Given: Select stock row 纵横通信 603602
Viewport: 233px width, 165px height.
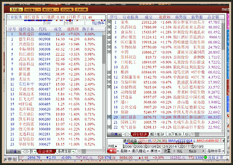Looking at the screenshot, I should pos(55,34).
